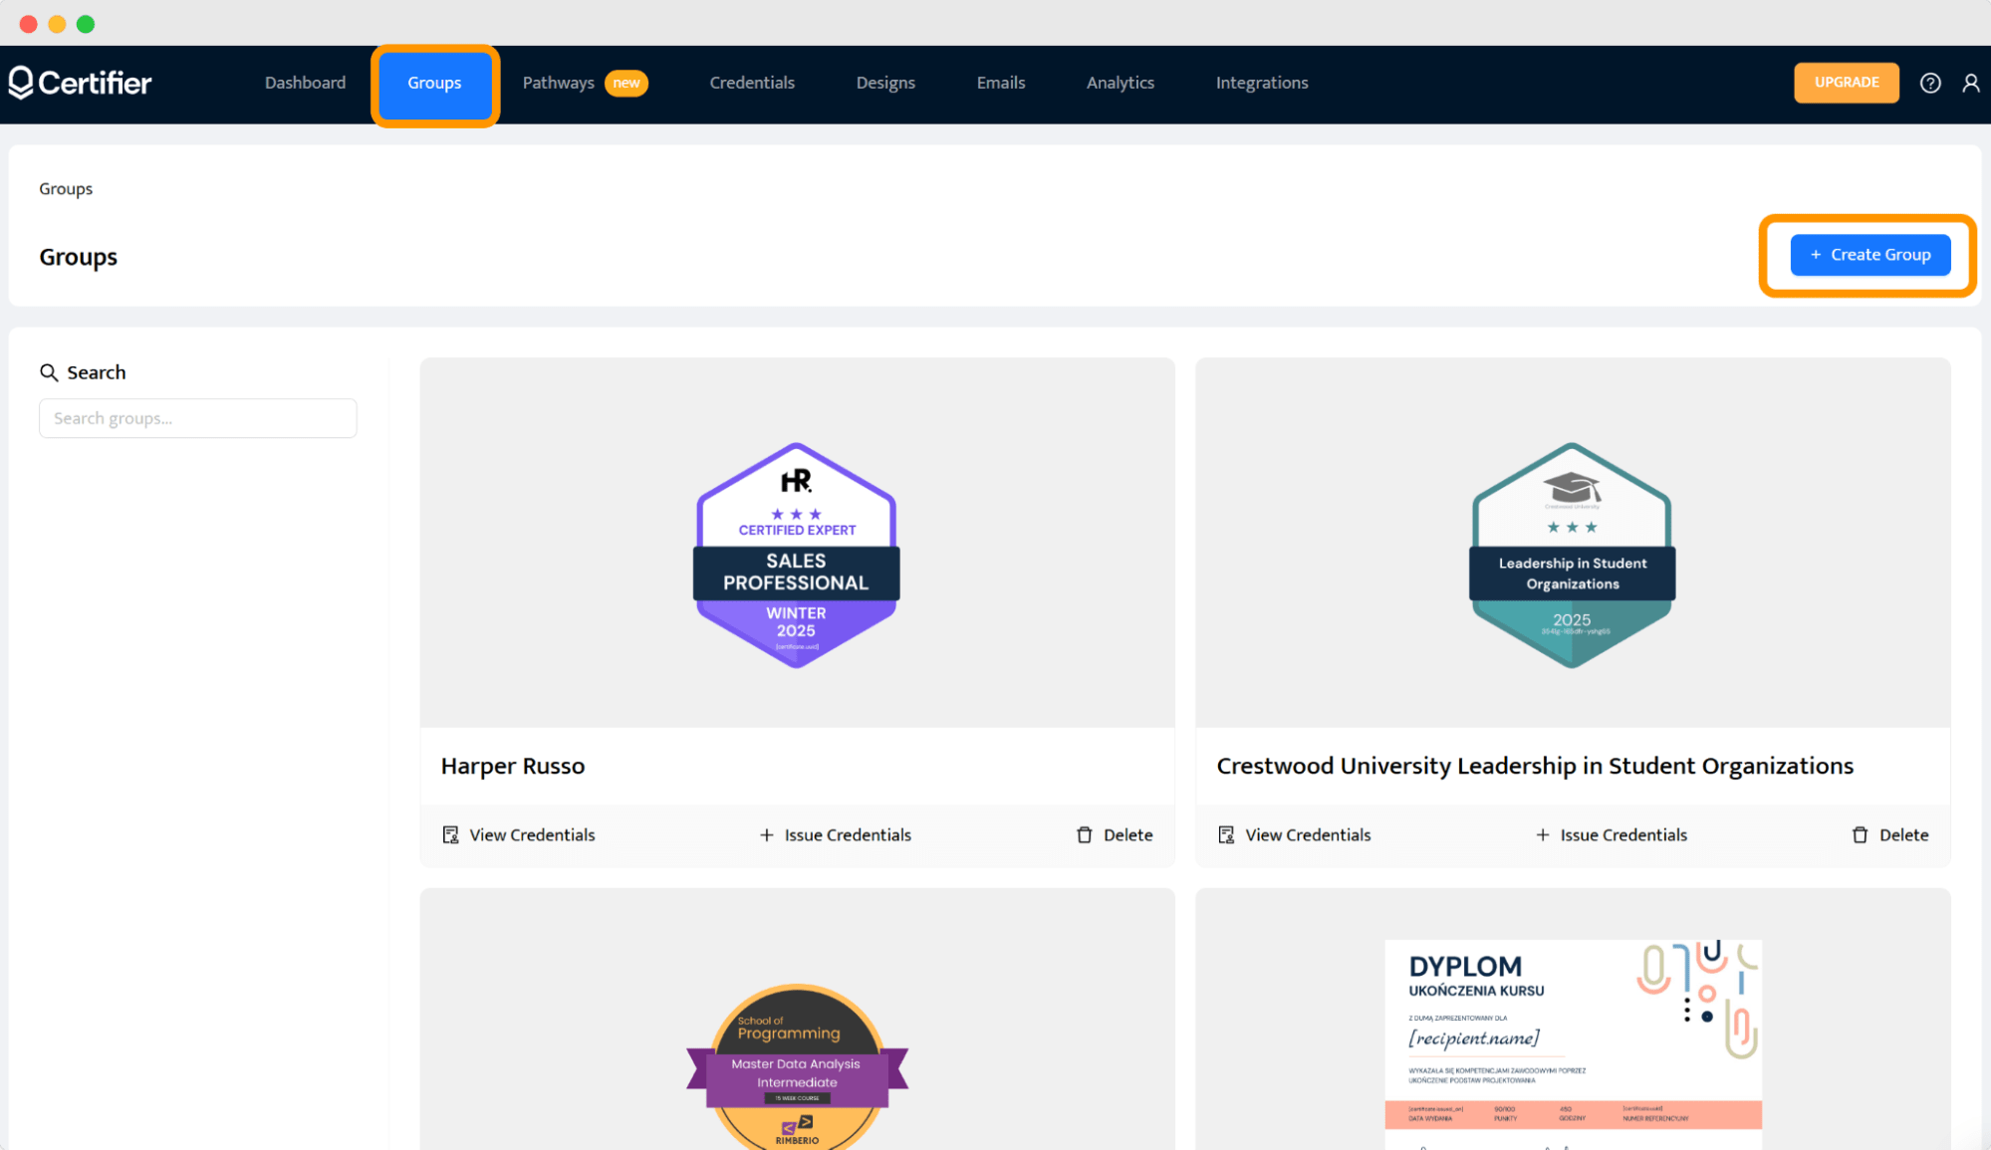Click the Certifier logo
The width and height of the screenshot is (1991, 1150).
click(81, 83)
